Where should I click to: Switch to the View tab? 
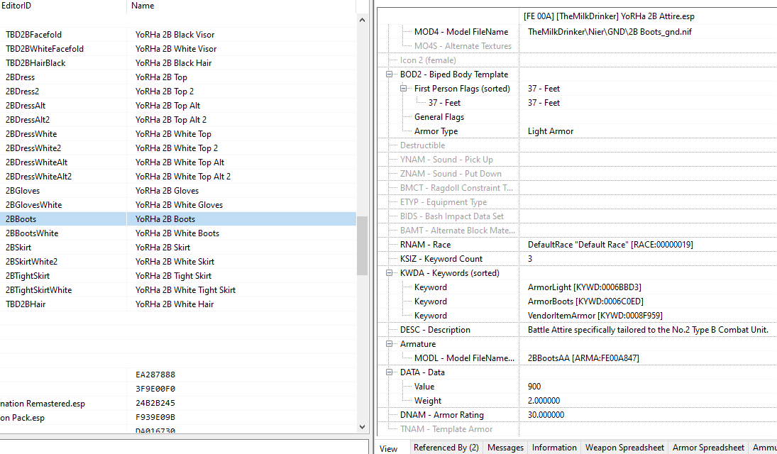coord(389,448)
